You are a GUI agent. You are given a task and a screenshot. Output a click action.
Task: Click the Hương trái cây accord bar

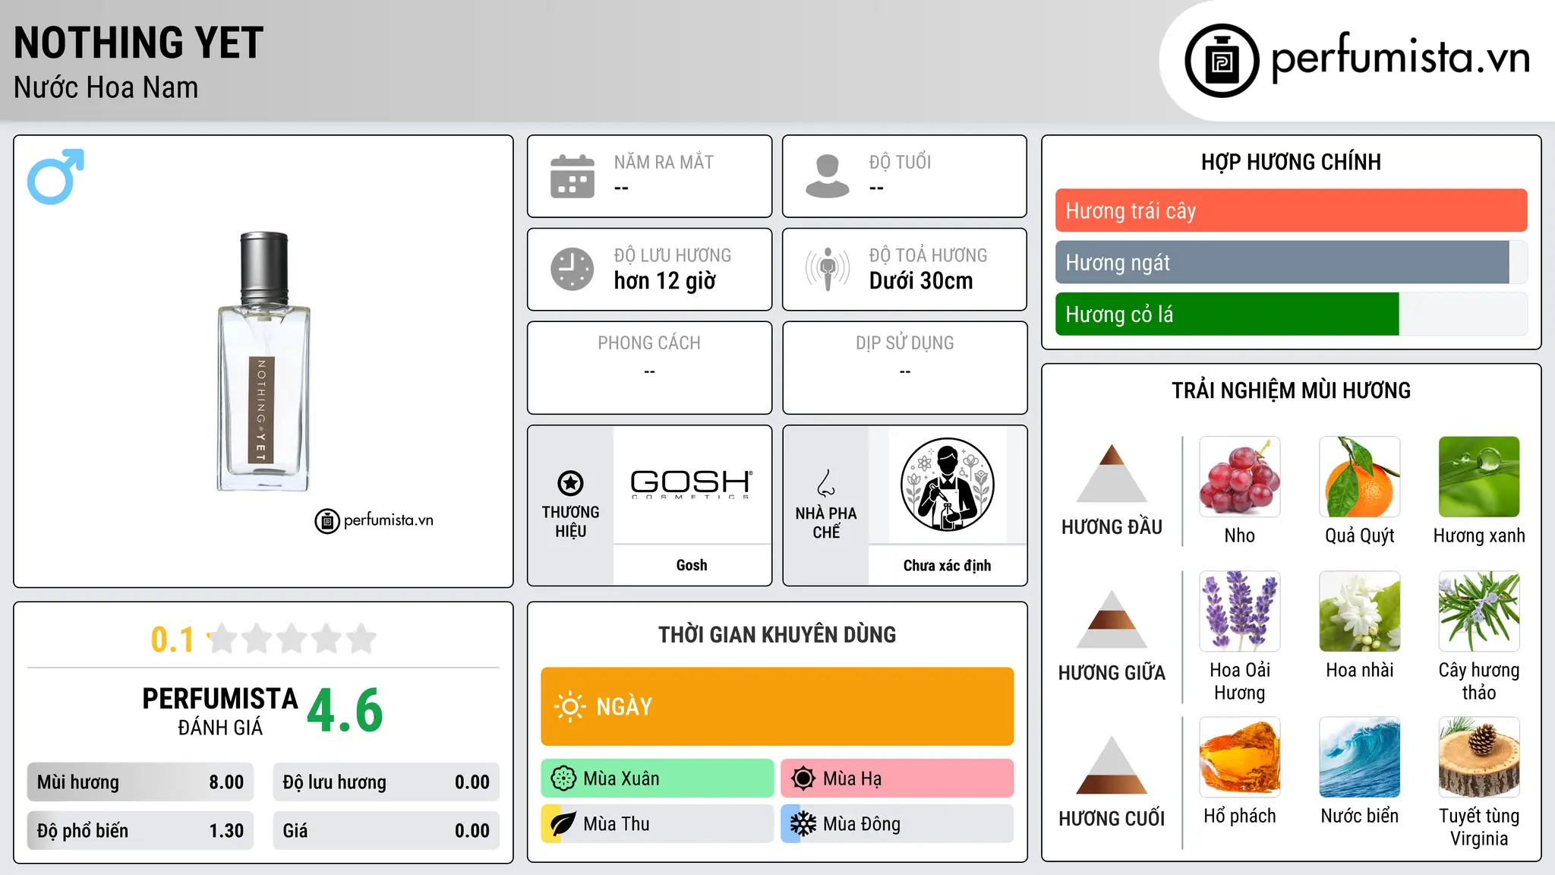point(1291,210)
